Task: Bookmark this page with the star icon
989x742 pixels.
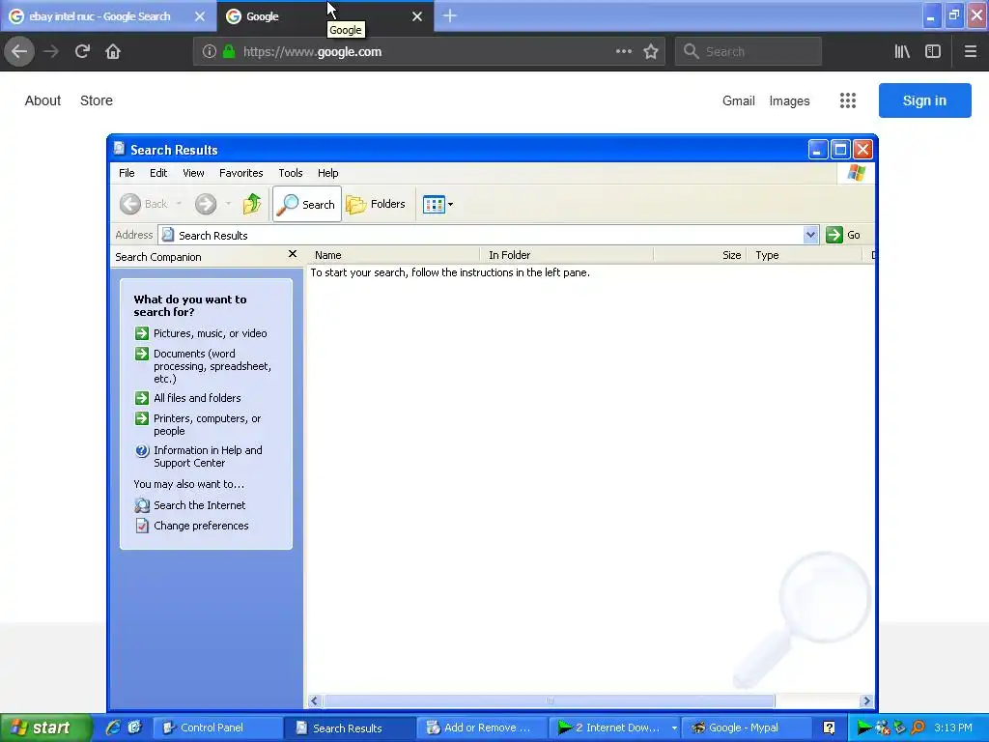Action: 651,52
